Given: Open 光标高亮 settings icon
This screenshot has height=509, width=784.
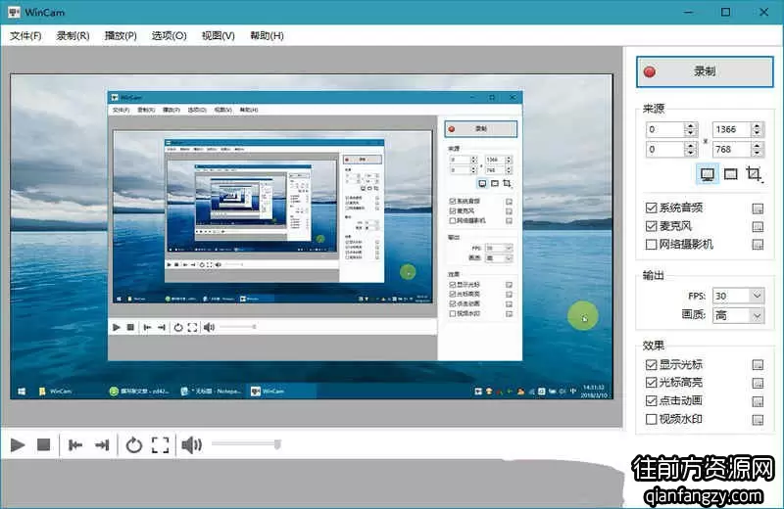Looking at the screenshot, I should 758,383.
